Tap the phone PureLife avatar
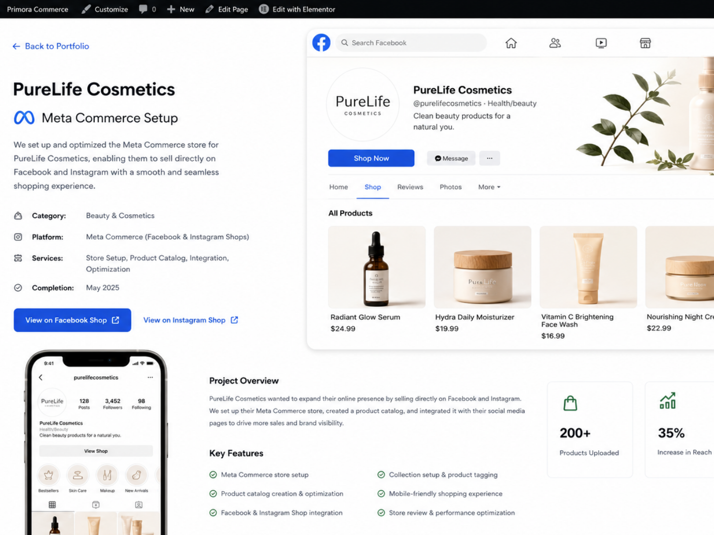The image size is (714, 535). pos(52,401)
